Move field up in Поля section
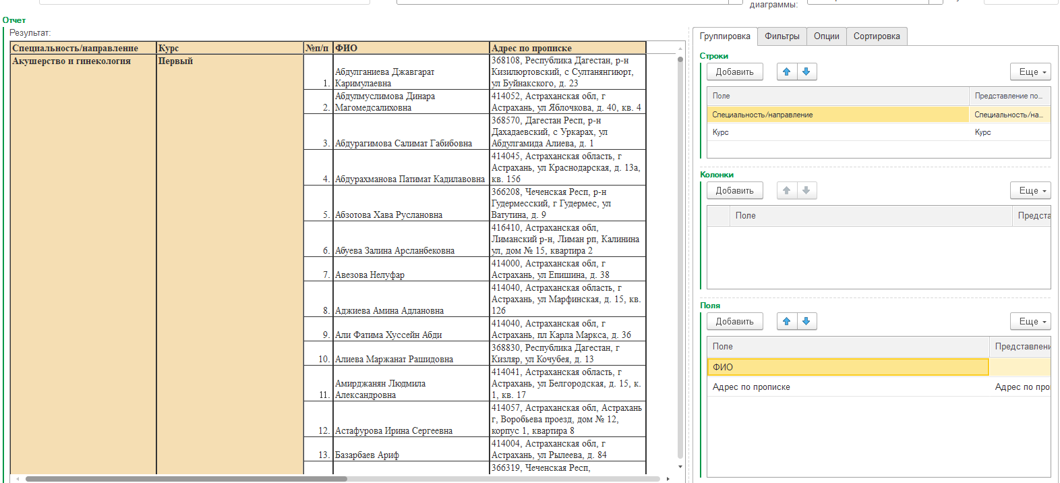 click(x=786, y=321)
